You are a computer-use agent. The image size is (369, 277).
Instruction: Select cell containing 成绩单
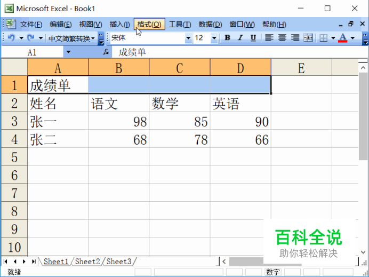58,85
